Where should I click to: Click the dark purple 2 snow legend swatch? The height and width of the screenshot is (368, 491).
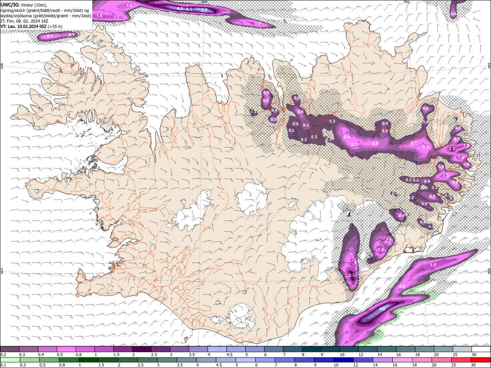coord(142,349)
